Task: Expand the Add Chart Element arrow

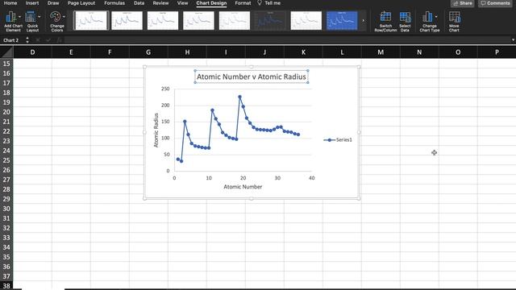Action: coord(19,17)
